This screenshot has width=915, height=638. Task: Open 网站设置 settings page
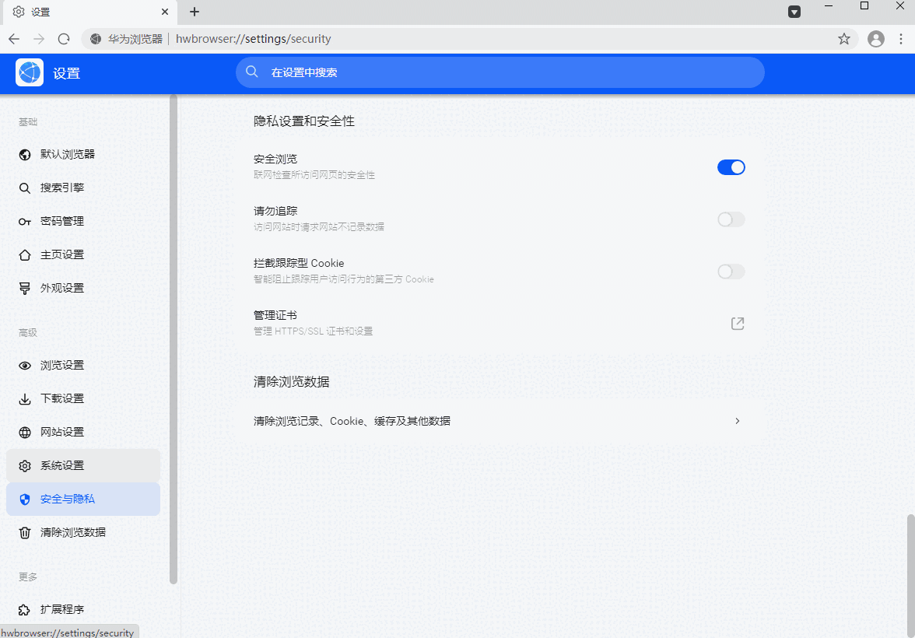click(62, 432)
